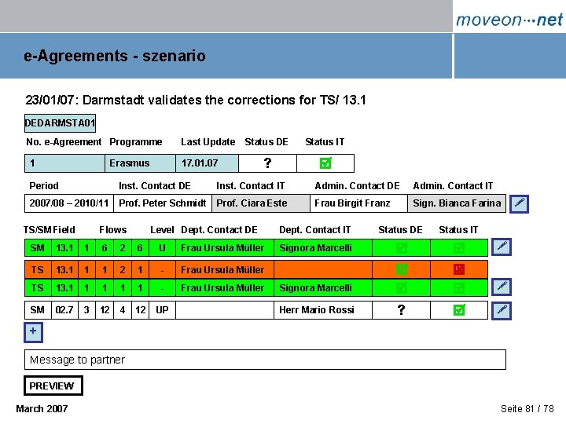Image resolution: width=566 pixels, height=424 pixels.
Task: Select the Sign. Bianca Farina contact cell
Action: tap(457, 203)
